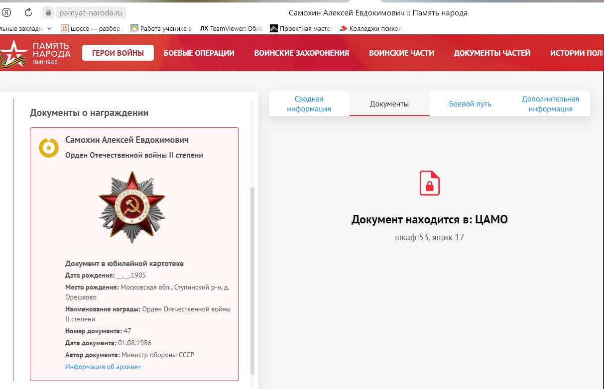This screenshot has height=389, width=604.
Task: Click the Order of Patriotic War image
Action: 131,207
